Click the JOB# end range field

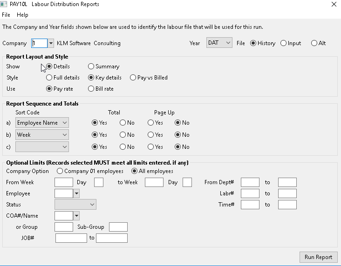pos(112,238)
